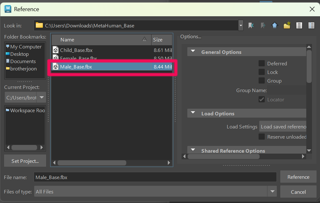The image size is (320, 203).
Task: Collapse the General Options section
Action: click(x=193, y=52)
